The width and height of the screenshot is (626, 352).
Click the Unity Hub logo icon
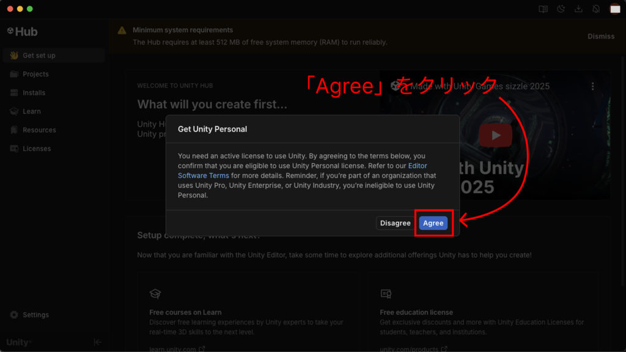pos(10,31)
